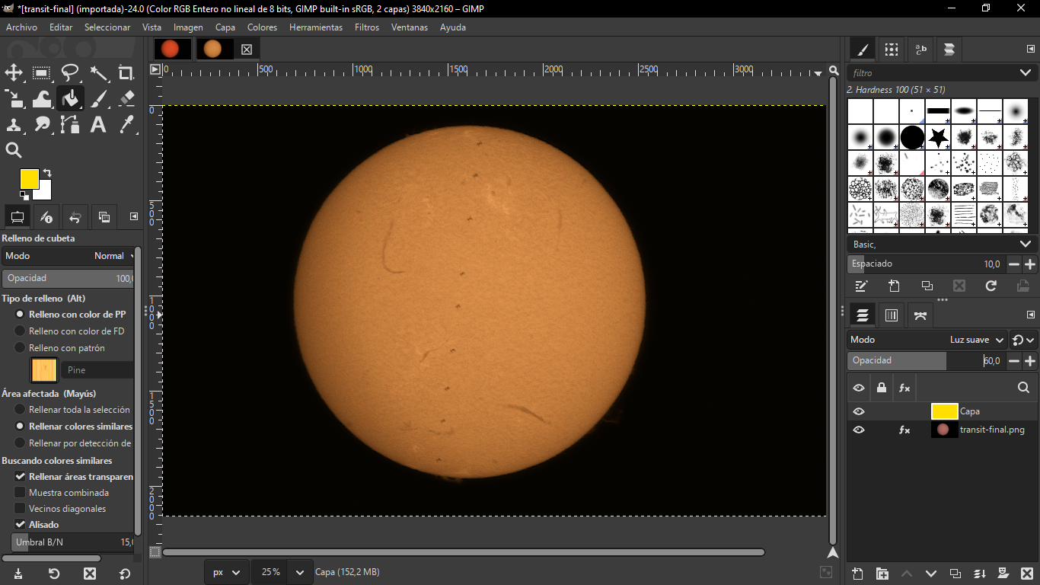Hide the Capa layer with its eye icon

coord(859,411)
